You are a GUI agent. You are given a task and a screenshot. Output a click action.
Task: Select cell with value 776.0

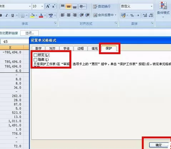12,134
